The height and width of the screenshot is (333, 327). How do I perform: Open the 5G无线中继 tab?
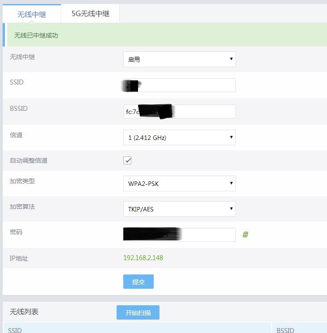tap(90, 14)
